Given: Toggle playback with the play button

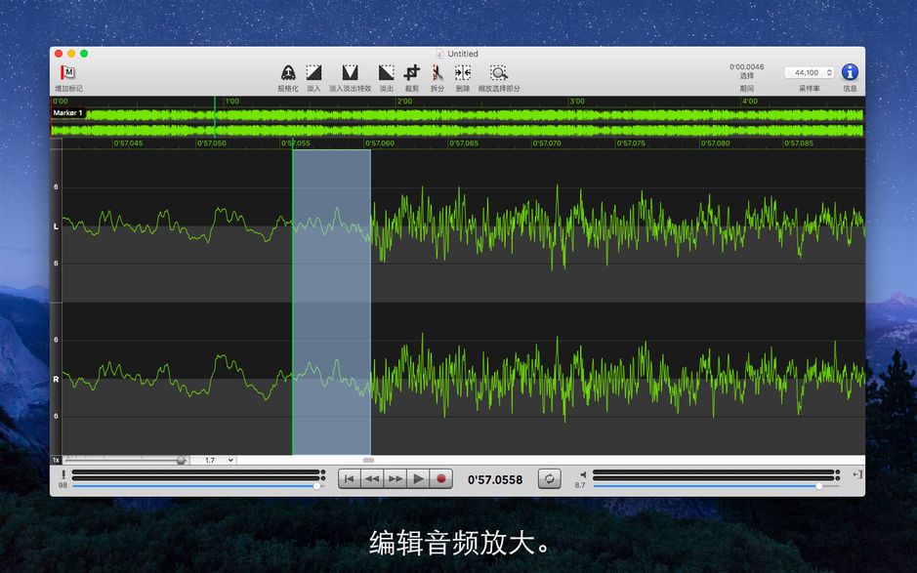Looking at the screenshot, I should click(x=418, y=478).
